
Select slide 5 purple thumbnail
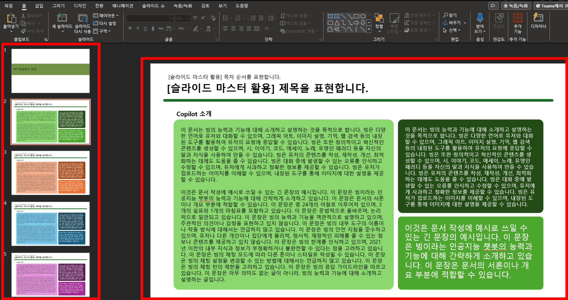coord(51,274)
